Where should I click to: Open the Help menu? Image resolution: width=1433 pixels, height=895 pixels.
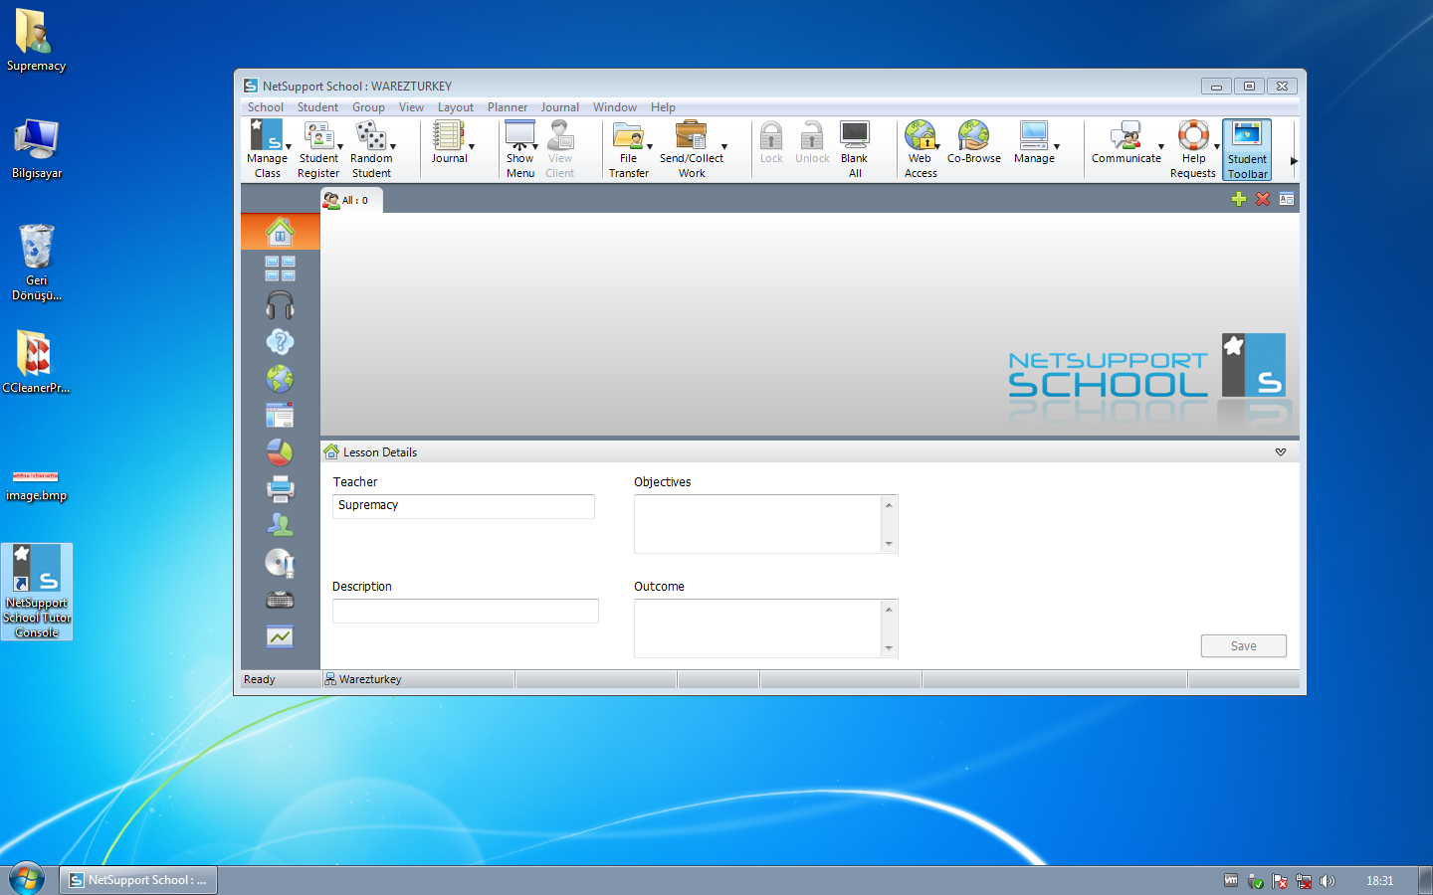point(663,107)
